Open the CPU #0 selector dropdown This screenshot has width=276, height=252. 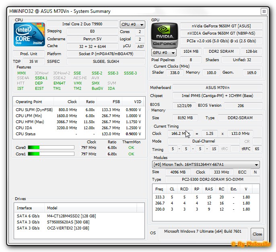click(x=132, y=25)
